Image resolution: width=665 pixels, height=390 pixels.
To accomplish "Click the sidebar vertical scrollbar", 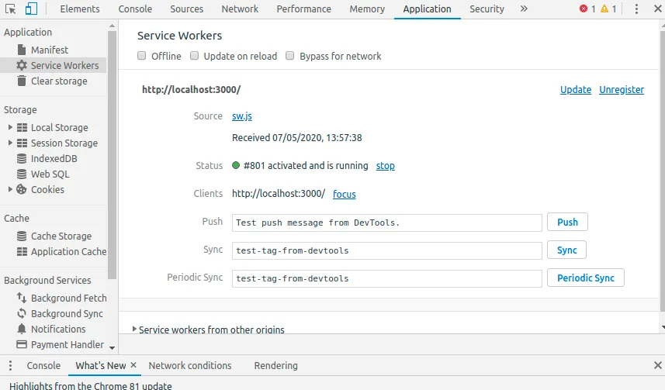I will 113,155.
